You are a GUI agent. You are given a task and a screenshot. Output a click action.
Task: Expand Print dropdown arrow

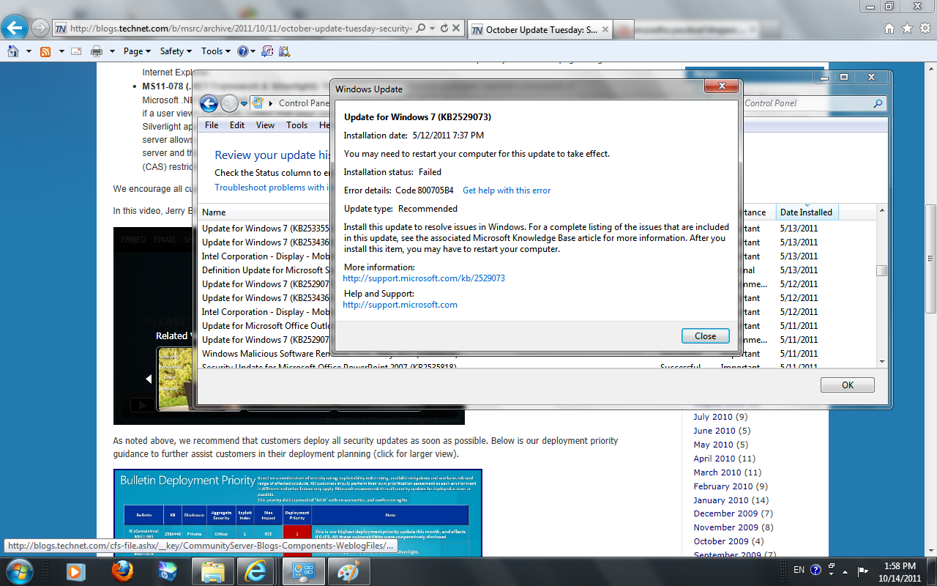click(112, 51)
